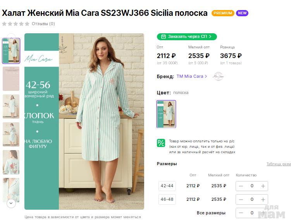Click minus icon for size 42-44
Viewport: 291px width, 224px height.
241,186
